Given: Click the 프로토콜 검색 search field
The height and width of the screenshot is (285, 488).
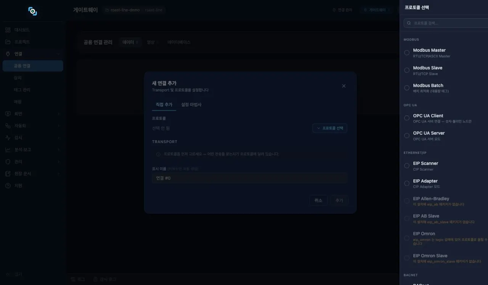Looking at the screenshot, I should point(446,23).
